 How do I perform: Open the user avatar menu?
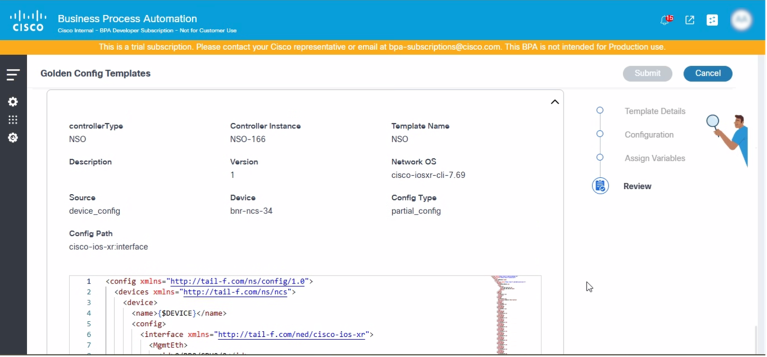(741, 20)
